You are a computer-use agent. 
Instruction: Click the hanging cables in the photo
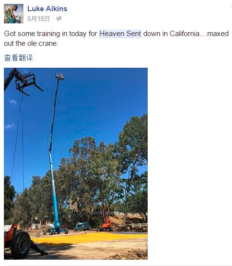[19, 141]
